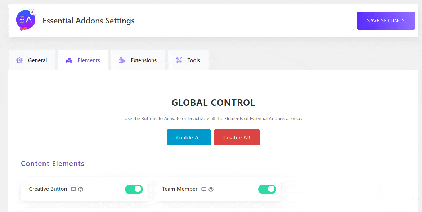Open Creative Button demo monitor icon
This screenshot has height=212, width=422.
click(x=73, y=189)
